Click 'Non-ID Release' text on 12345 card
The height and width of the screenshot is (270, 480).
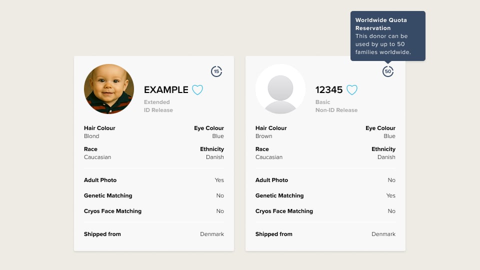coord(336,110)
